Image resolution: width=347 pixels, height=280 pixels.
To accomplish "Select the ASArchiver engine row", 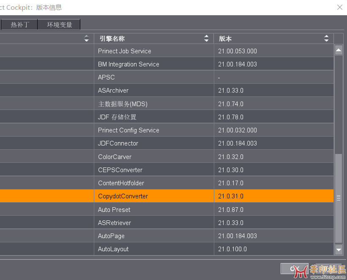I will coord(113,91).
